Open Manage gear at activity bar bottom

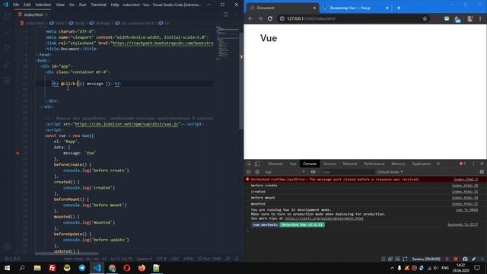[7, 247]
